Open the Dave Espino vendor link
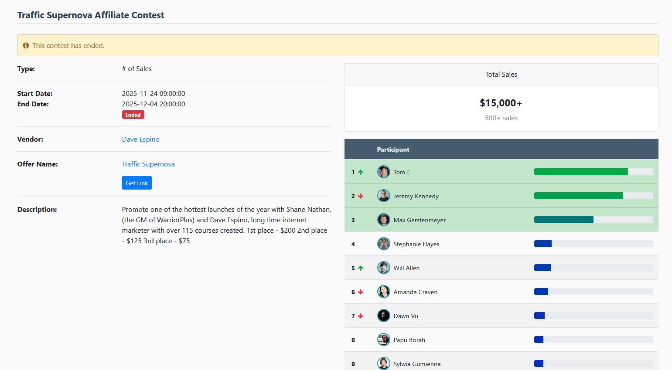Screen dimensions: 672x370 140,139
